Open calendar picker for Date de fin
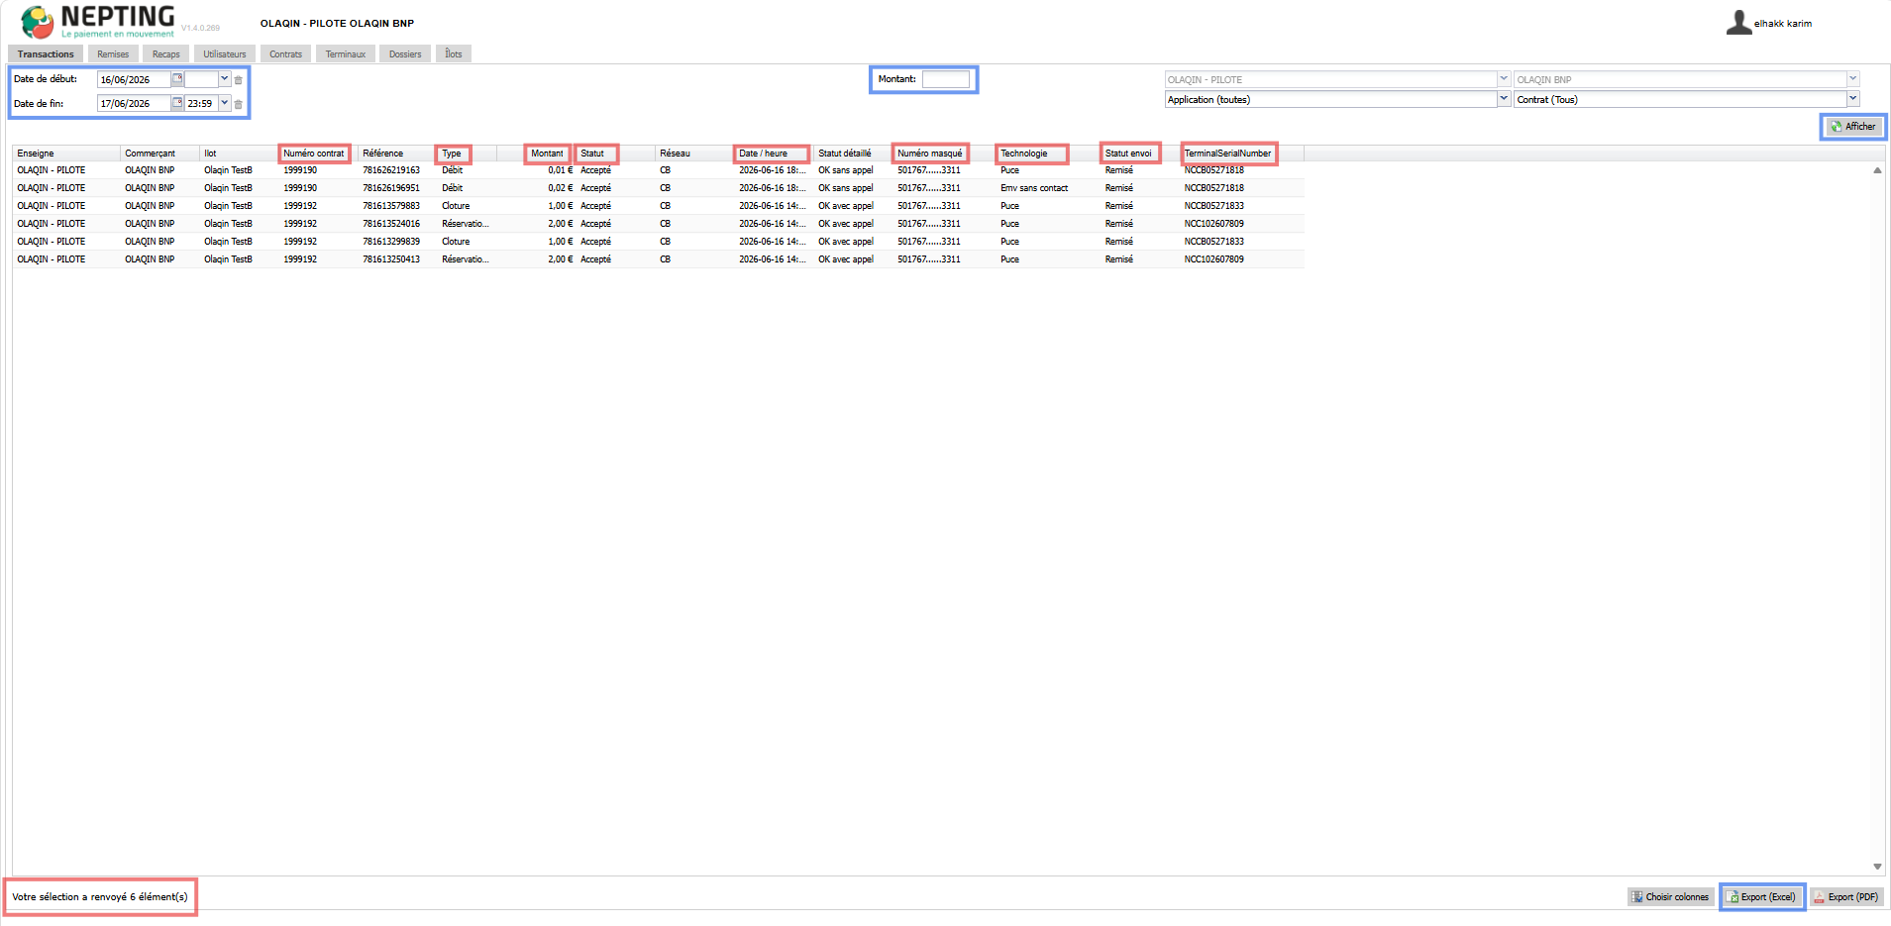 point(177,103)
